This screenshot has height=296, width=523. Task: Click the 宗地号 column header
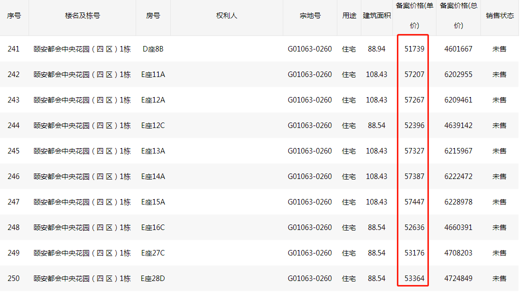coord(310,15)
